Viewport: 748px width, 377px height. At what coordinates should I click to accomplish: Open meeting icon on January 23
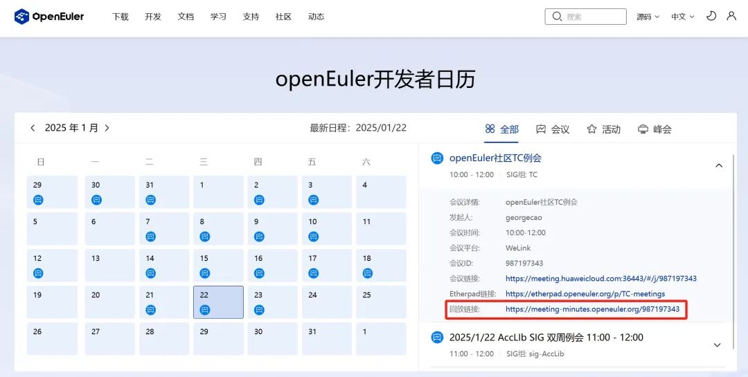[259, 310]
